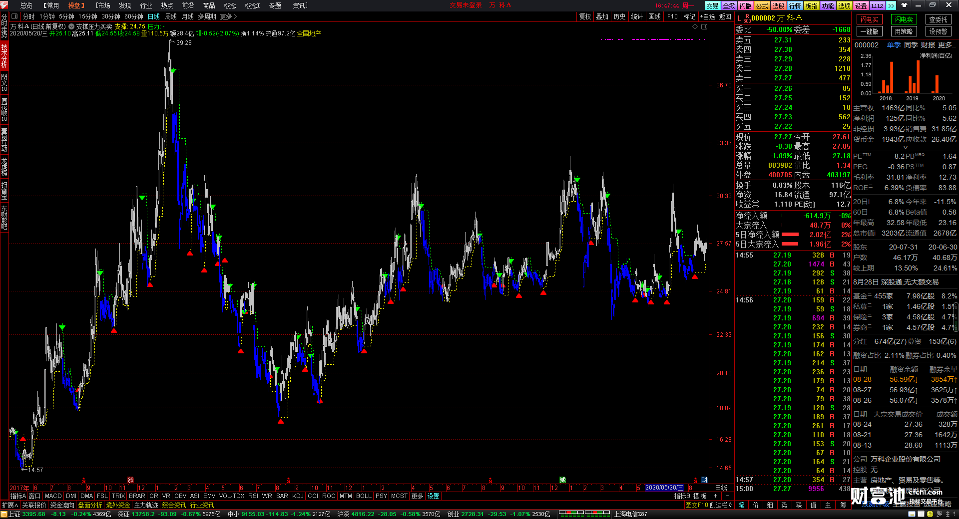Toggle the BOLL indicator
This screenshot has width=959, height=519.
(364, 496)
